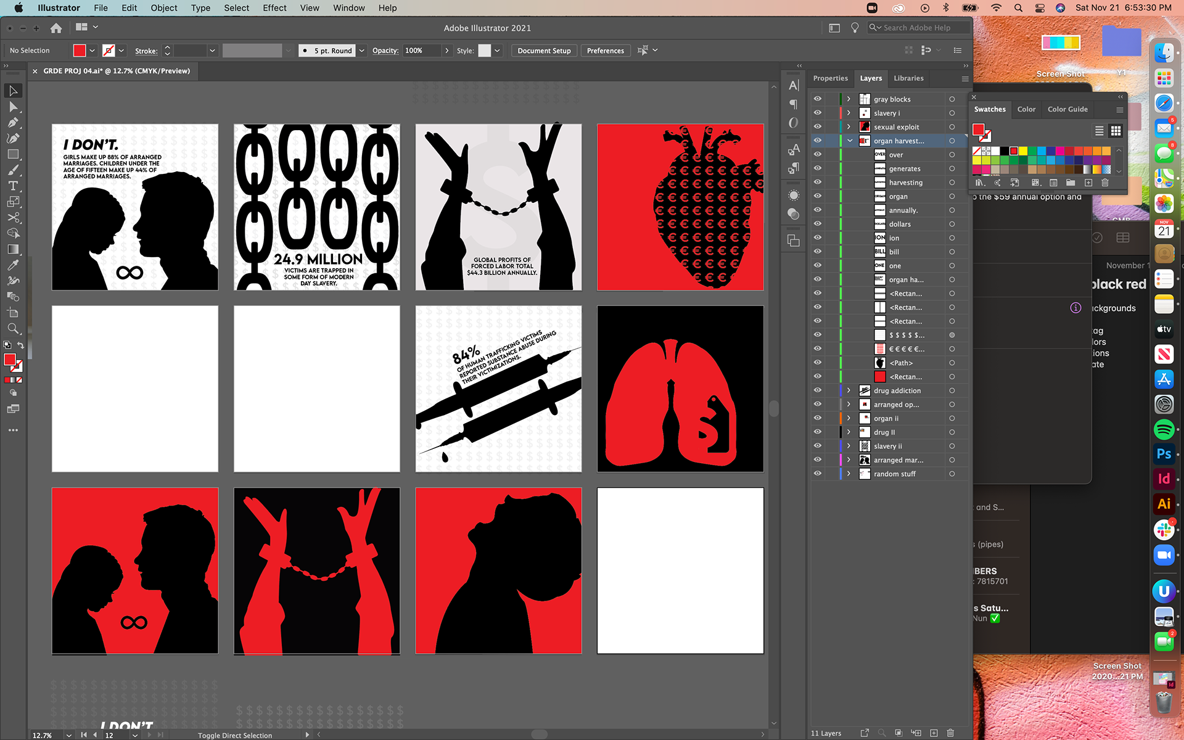Screen dimensions: 1184x740
Task: Collapse the organ harvest layer
Action: [x=849, y=141]
